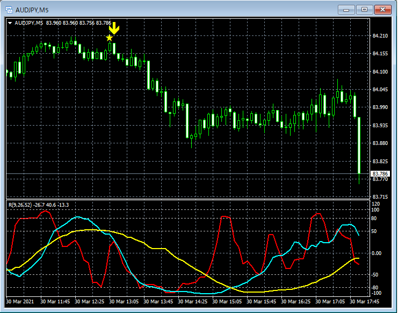Click the 84.210 price scale label

pos(380,36)
